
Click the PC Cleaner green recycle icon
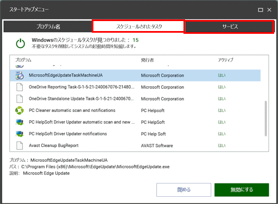[19, 110]
